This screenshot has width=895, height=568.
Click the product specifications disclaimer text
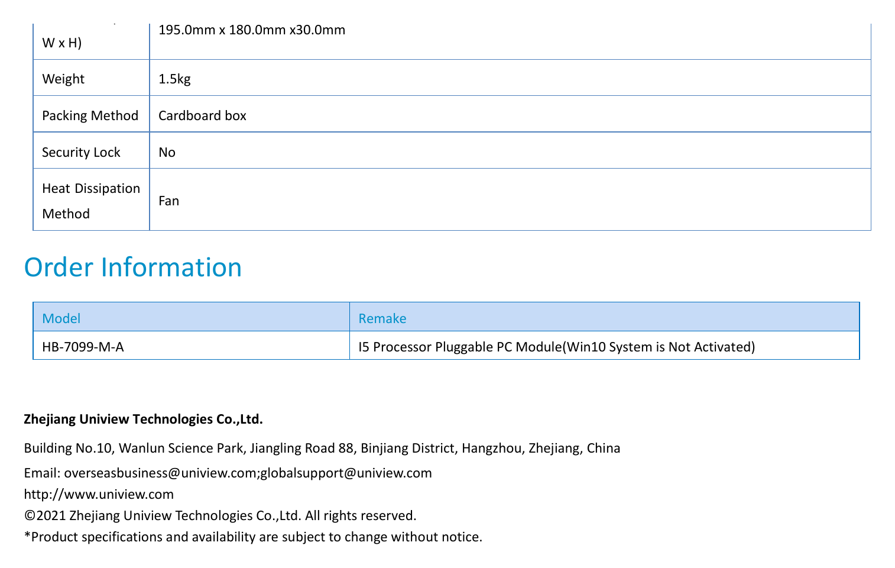pyautogui.click(x=253, y=537)
